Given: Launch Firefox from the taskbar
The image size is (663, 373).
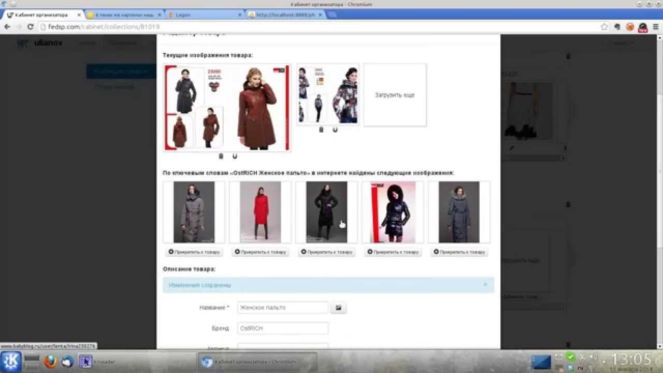Looking at the screenshot, I should click(x=50, y=361).
